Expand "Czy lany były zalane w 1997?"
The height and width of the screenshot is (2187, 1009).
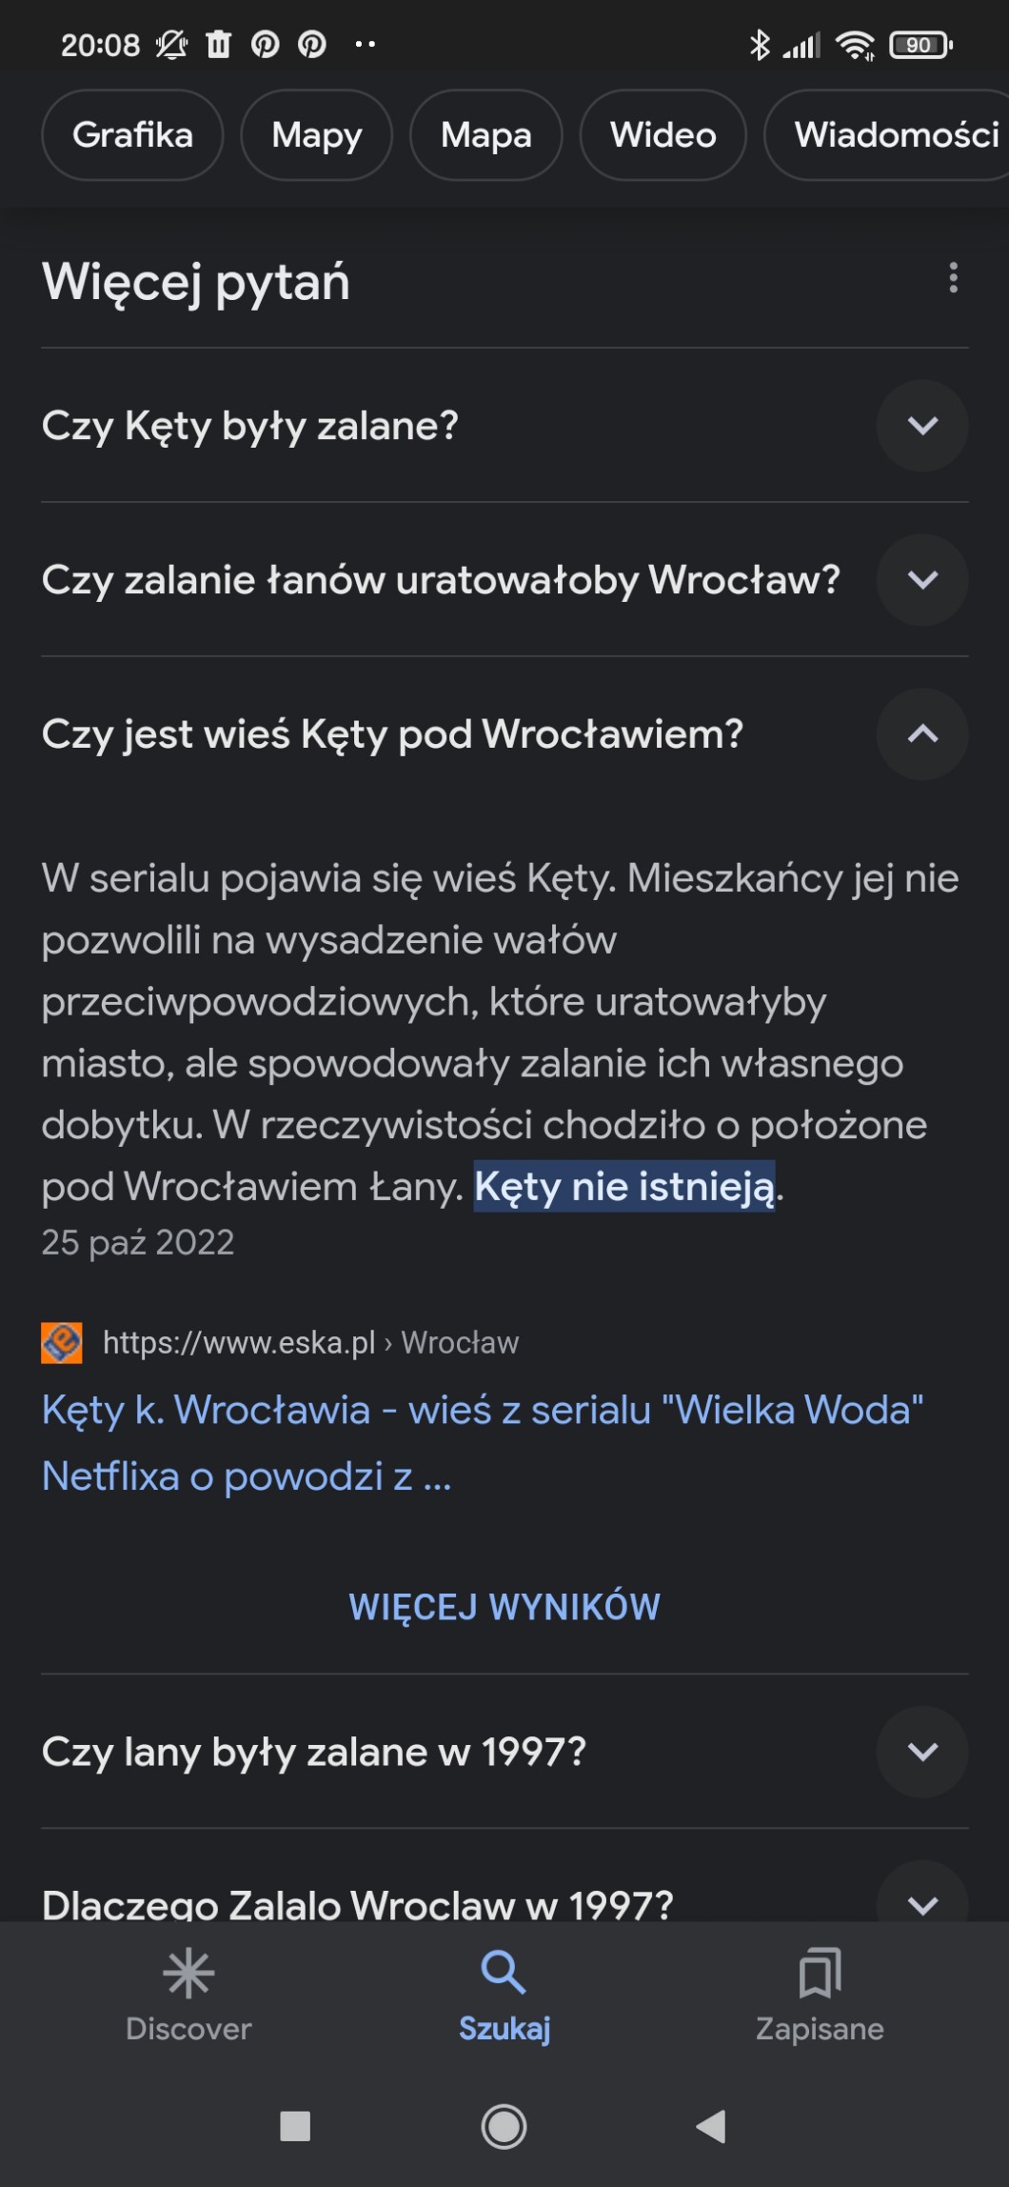(922, 1752)
